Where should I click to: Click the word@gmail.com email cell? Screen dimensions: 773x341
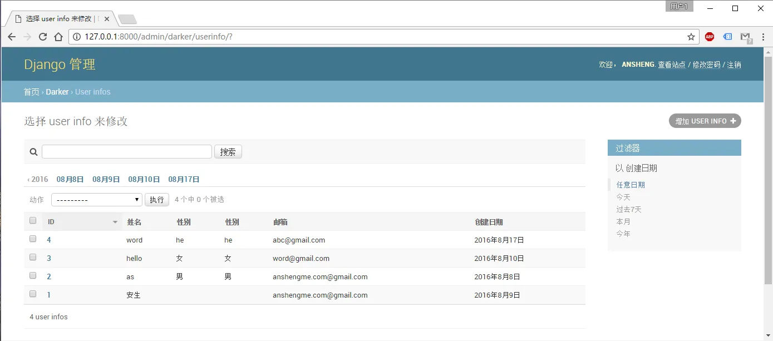(301, 258)
